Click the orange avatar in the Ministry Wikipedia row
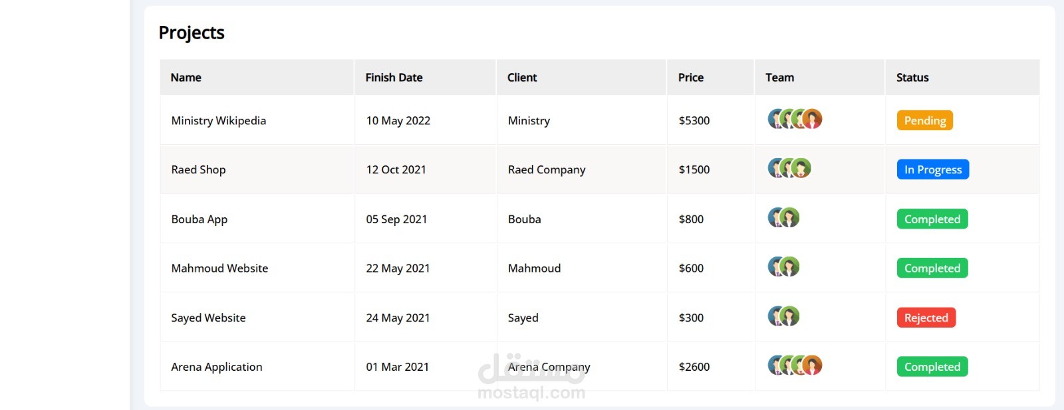The width and height of the screenshot is (1064, 410). (812, 119)
